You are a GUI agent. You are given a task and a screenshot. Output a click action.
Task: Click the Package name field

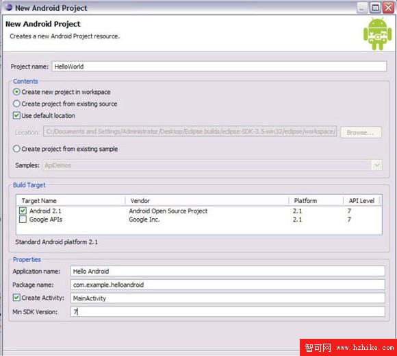228,285
